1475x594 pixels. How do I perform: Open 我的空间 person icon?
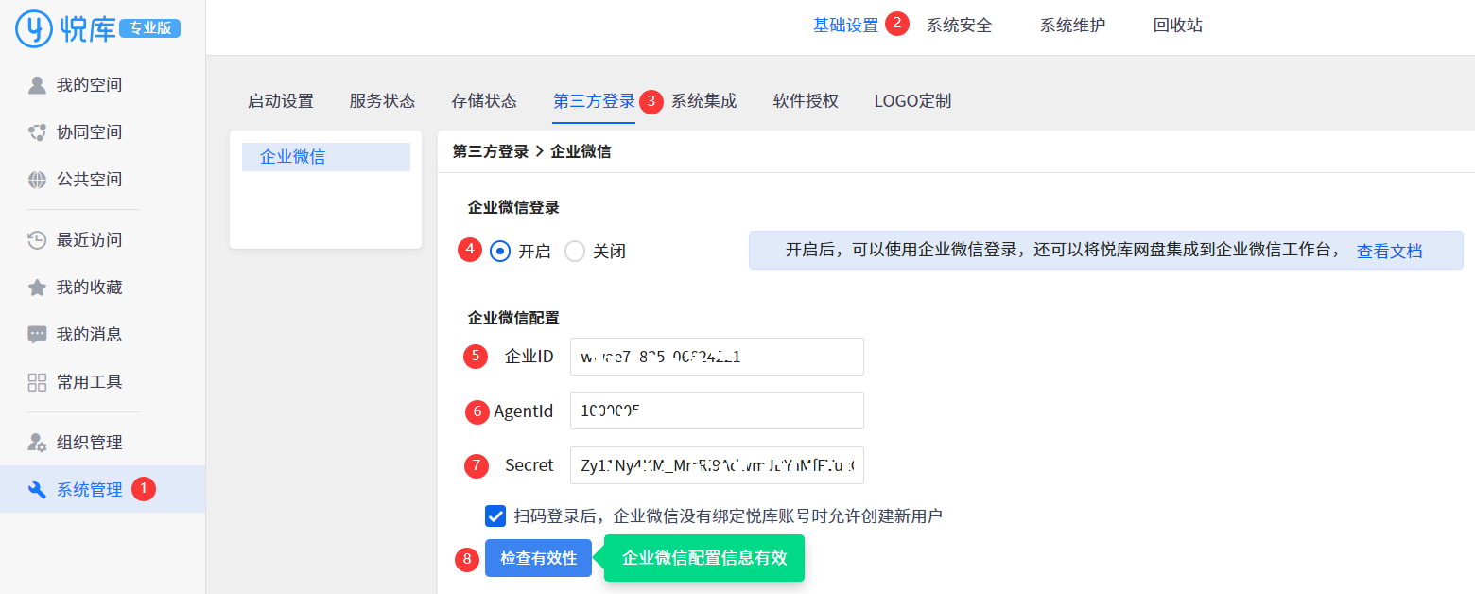[37, 85]
